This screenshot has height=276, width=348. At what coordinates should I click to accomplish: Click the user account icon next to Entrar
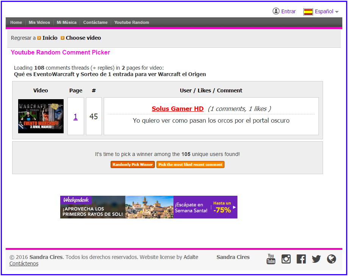[x=276, y=11]
